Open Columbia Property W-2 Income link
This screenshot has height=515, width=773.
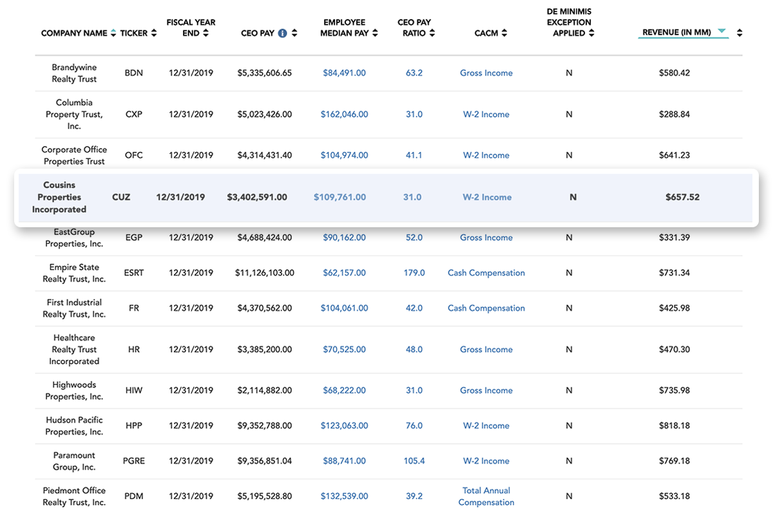tap(486, 114)
